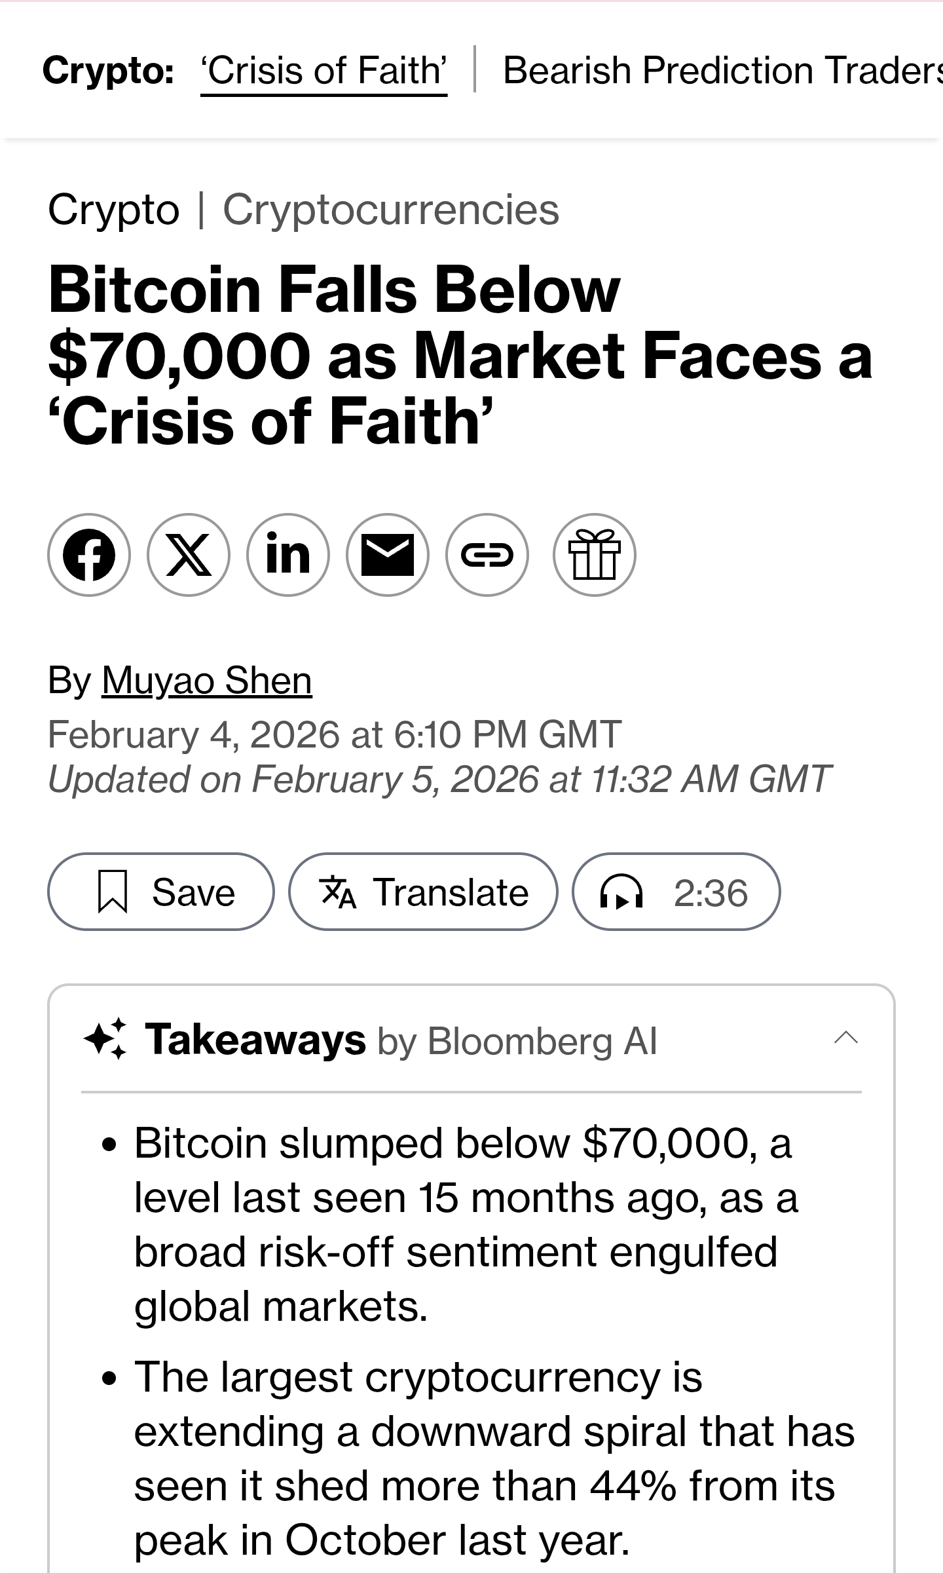Viewport: 943px width, 1573px height.
Task: Copy the article link icon
Action: pos(487,555)
